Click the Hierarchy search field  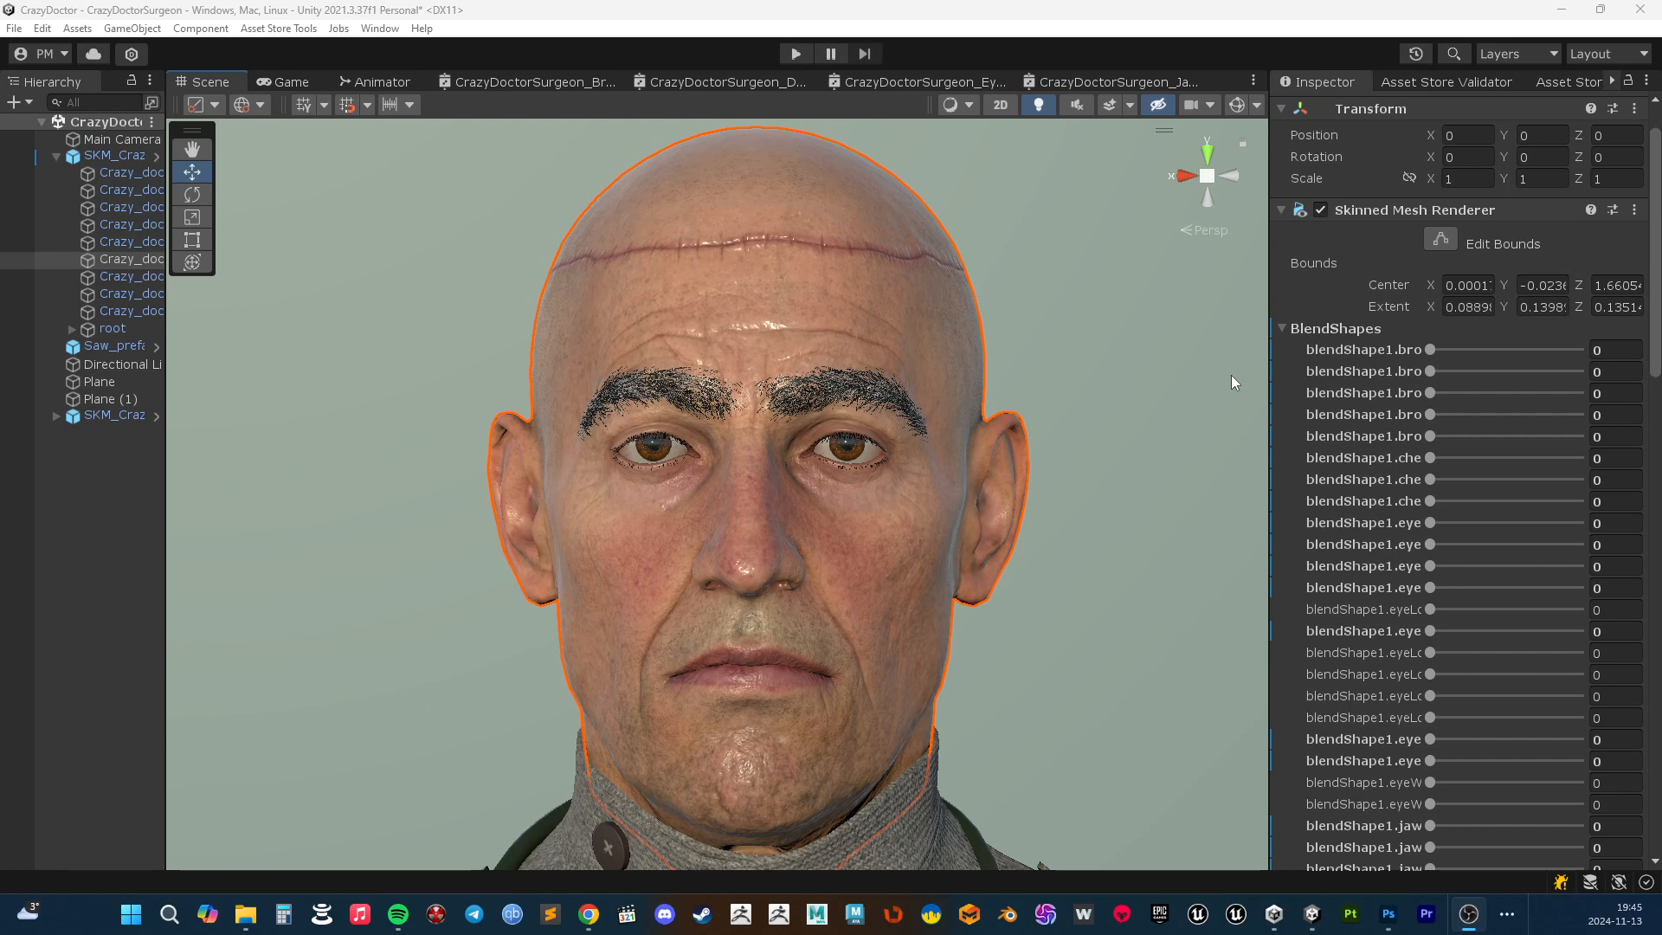tap(95, 102)
